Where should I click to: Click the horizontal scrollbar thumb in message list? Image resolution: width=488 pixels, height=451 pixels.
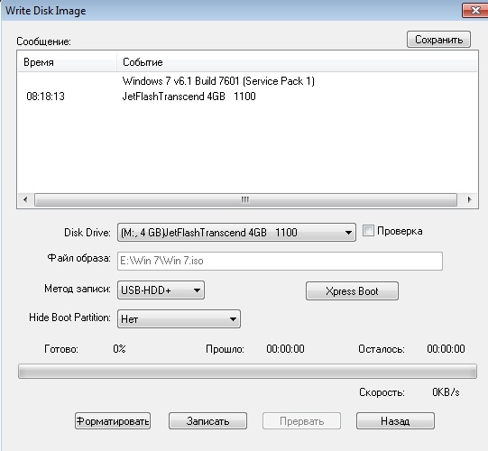tap(245, 199)
